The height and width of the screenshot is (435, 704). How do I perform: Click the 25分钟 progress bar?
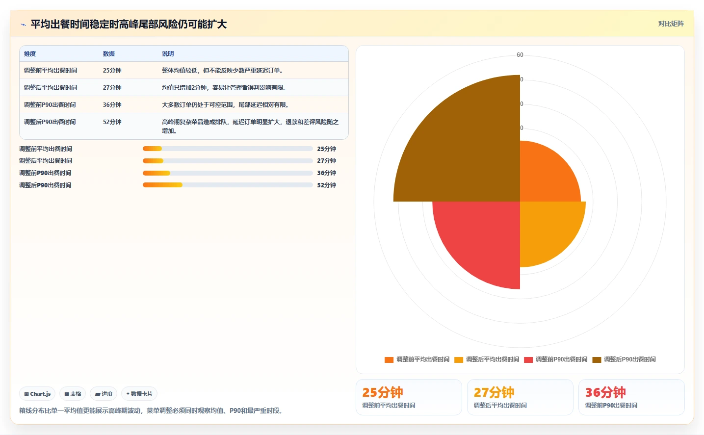pyautogui.click(x=228, y=149)
